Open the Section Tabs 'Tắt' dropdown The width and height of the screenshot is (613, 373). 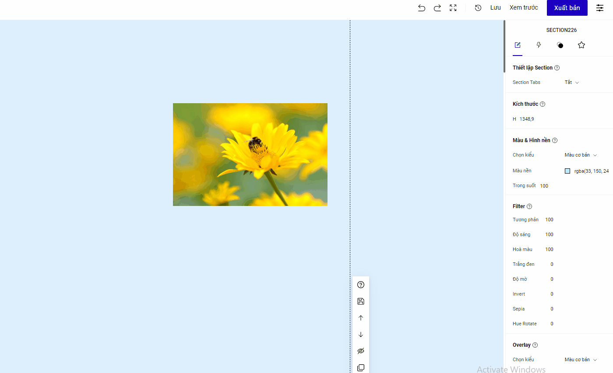[x=572, y=82]
